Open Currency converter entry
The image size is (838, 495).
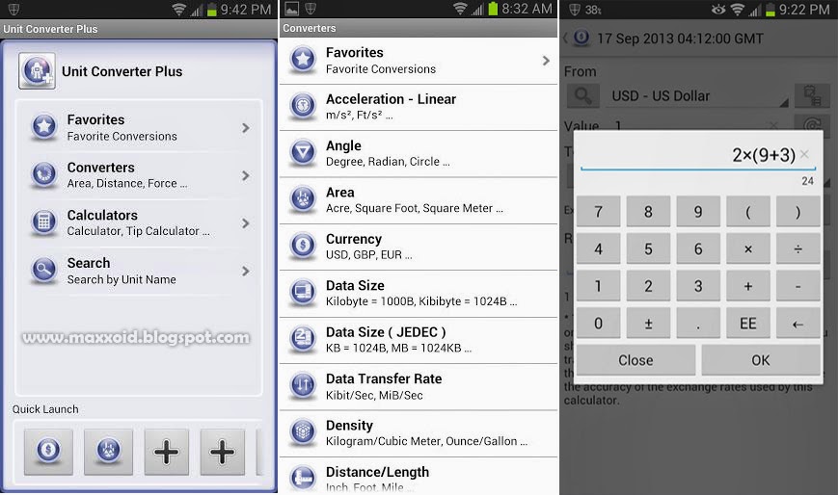[419, 247]
